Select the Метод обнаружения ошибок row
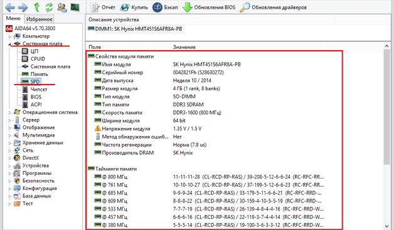Viewport: 394px width, 230px height. tap(137, 137)
